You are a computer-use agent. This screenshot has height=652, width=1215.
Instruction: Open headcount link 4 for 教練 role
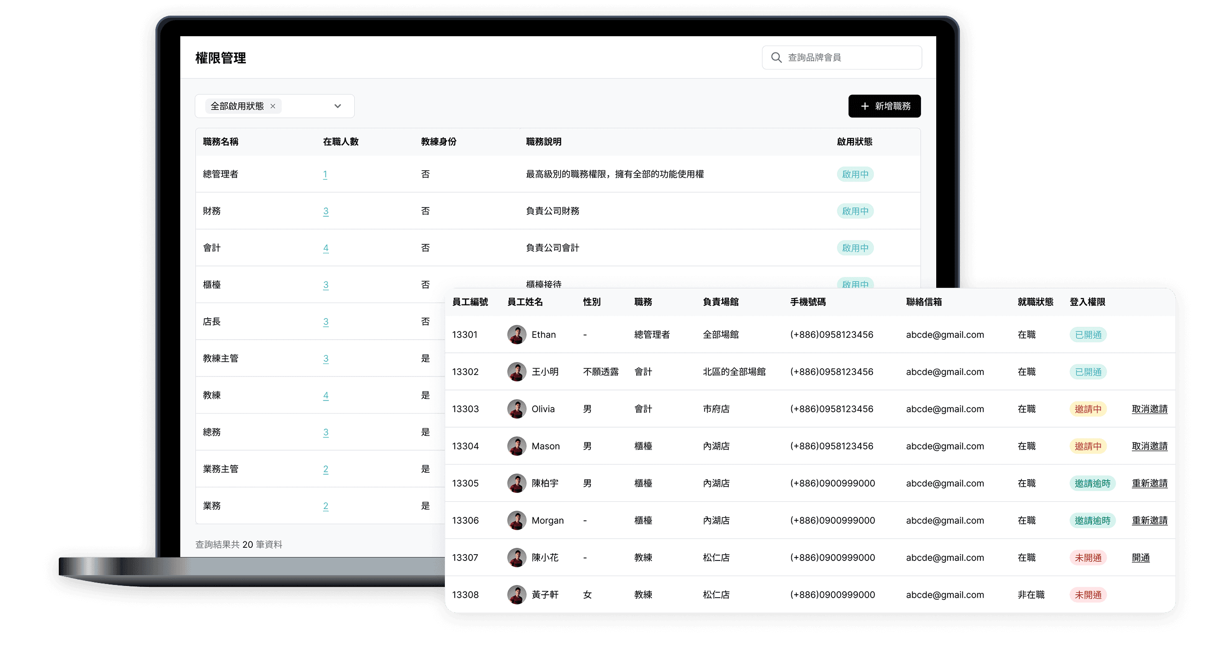pos(325,395)
